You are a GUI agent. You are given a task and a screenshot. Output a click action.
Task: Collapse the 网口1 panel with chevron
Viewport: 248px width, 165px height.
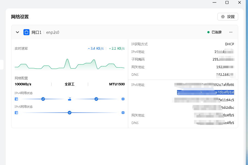pos(17,32)
